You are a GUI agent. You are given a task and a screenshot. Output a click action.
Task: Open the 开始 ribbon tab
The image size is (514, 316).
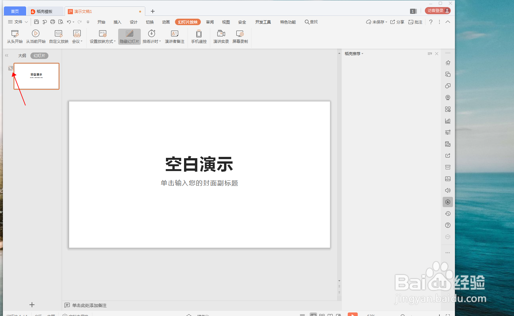(x=101, y=22)
